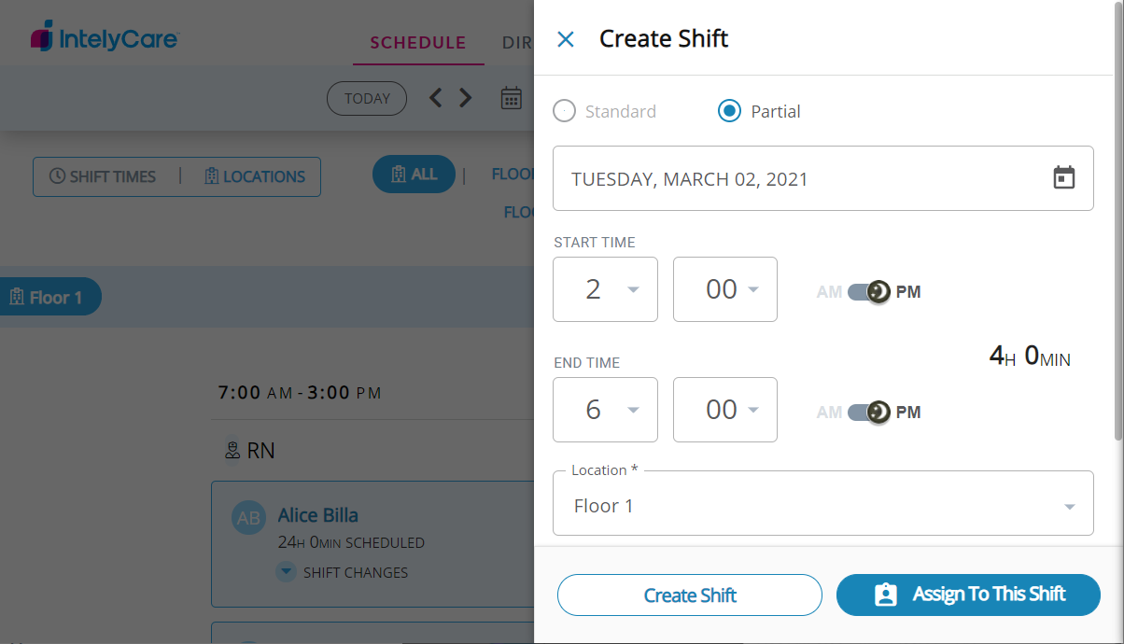Select the All locations filter

point(414,175)
